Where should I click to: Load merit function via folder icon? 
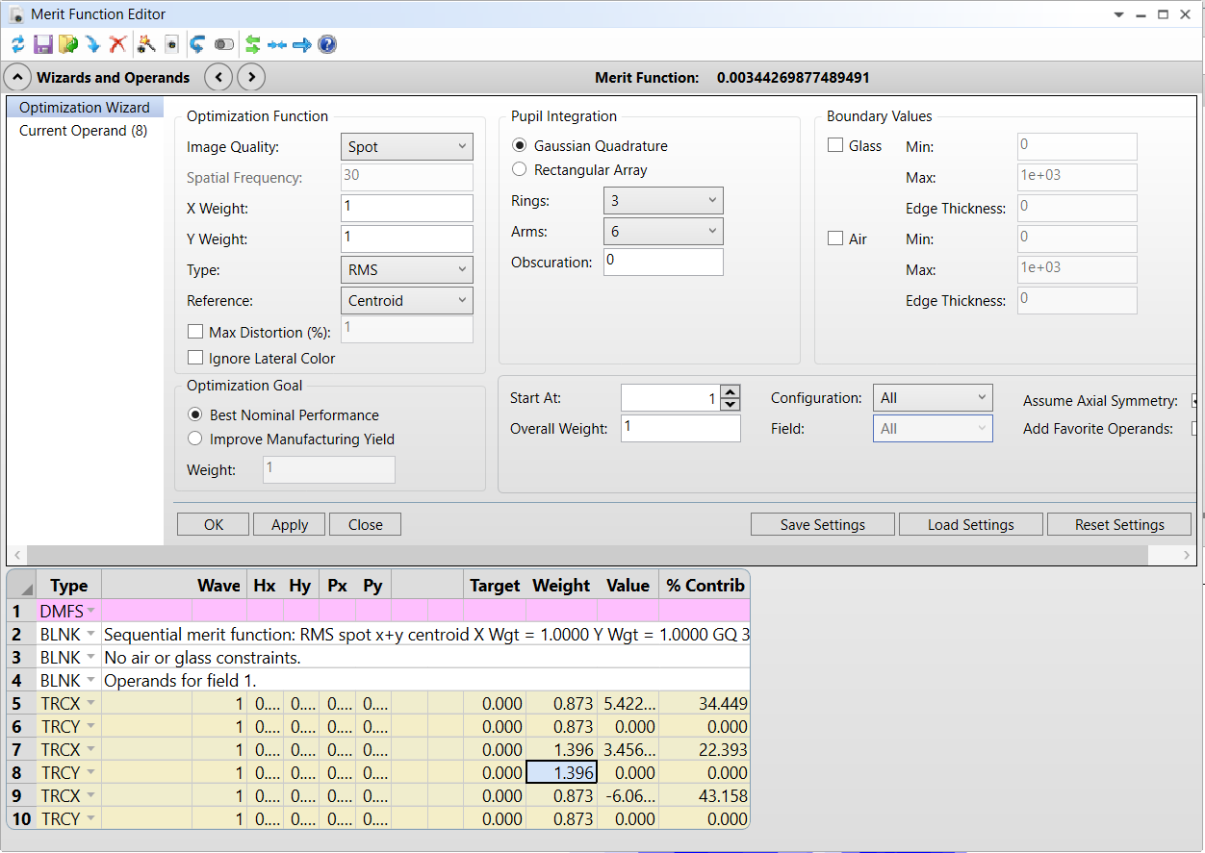coord(67,44)
